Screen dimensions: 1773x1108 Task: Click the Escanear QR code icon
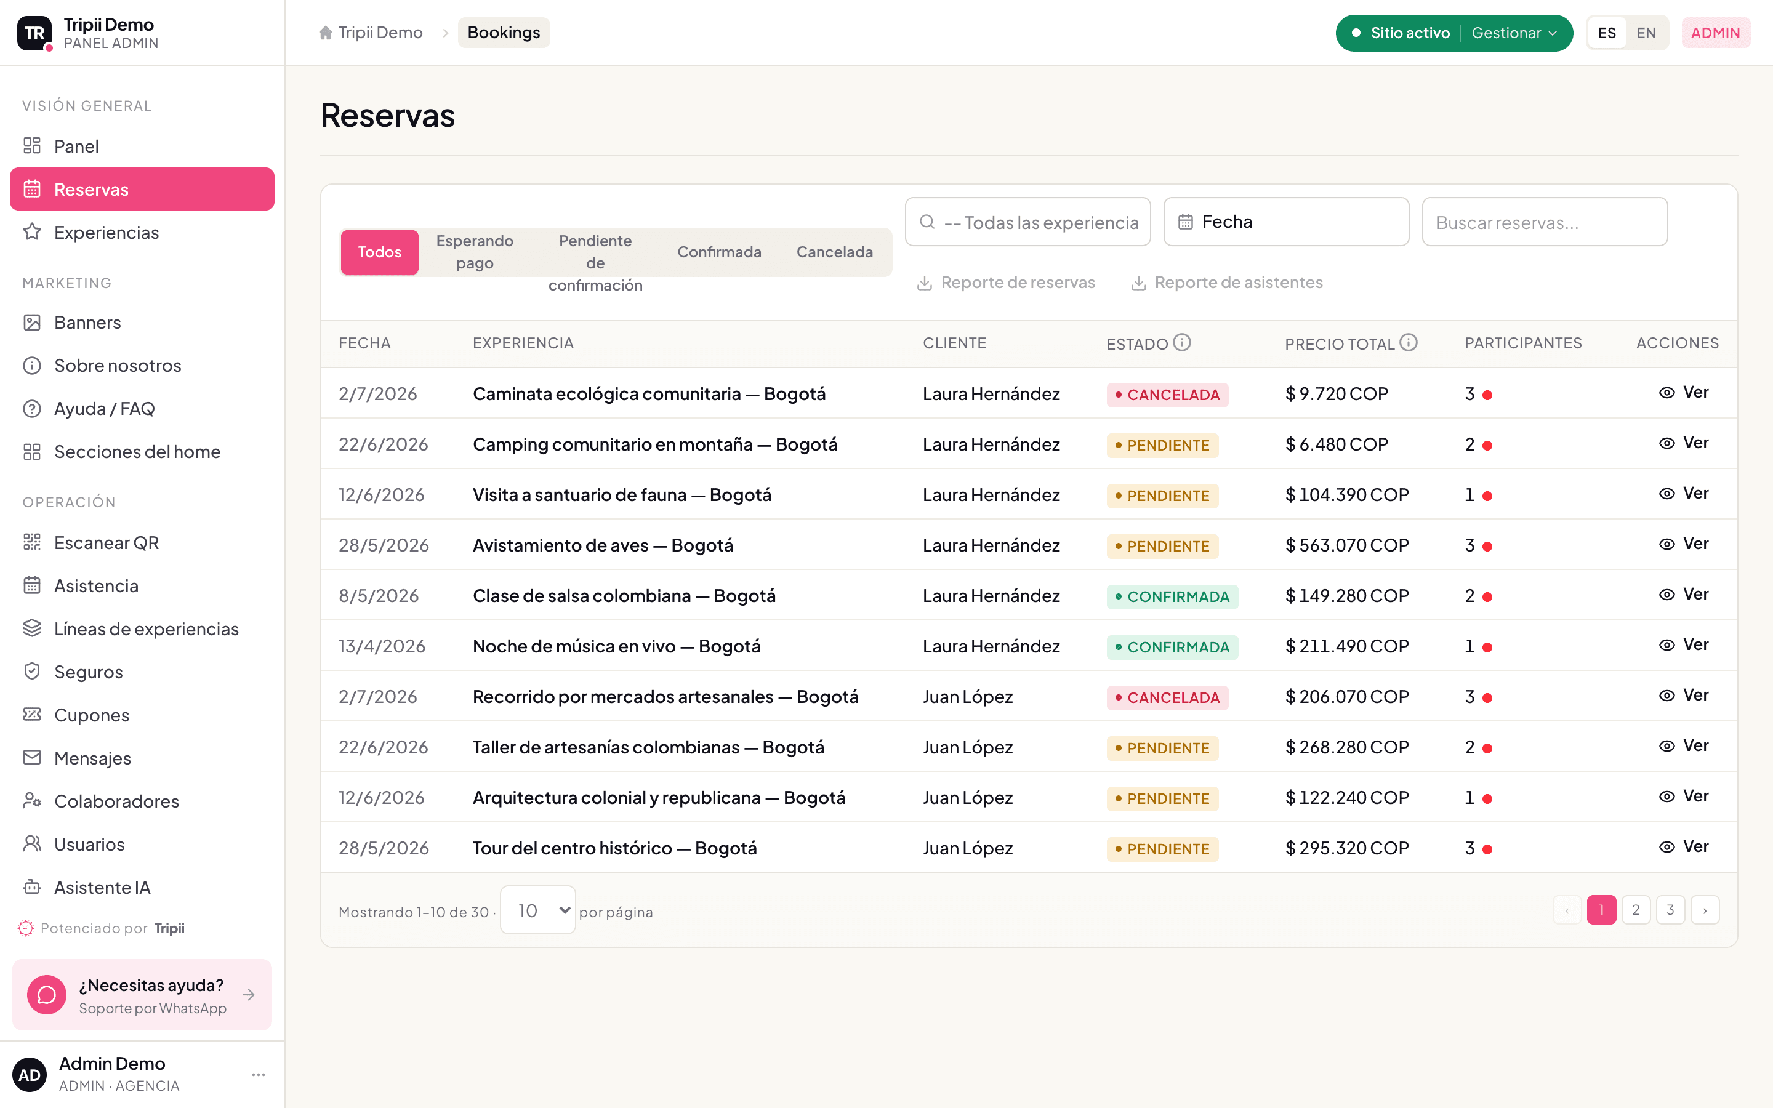31,543
